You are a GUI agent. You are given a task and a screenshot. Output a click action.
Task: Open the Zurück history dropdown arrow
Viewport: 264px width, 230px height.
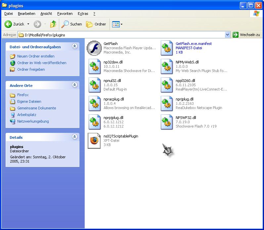pyautogui.click(x=28, y=24)
